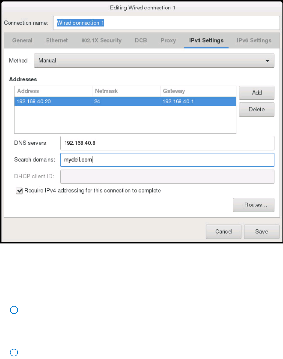
Task: Toggle Require IPv4 addressing checkbox
Action: 19,191
